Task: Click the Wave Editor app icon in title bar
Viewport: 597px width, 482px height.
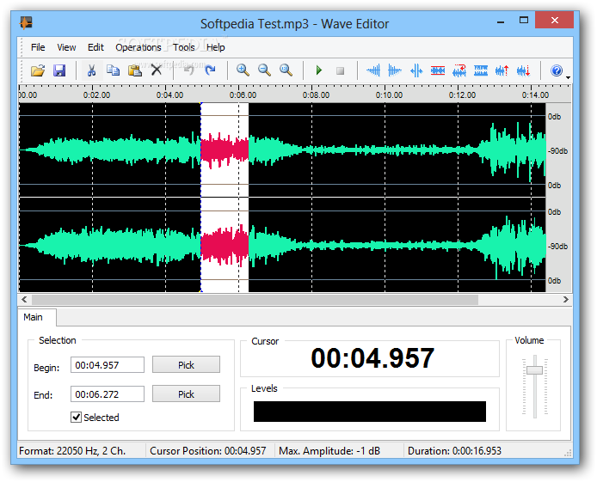Action: 26,23
